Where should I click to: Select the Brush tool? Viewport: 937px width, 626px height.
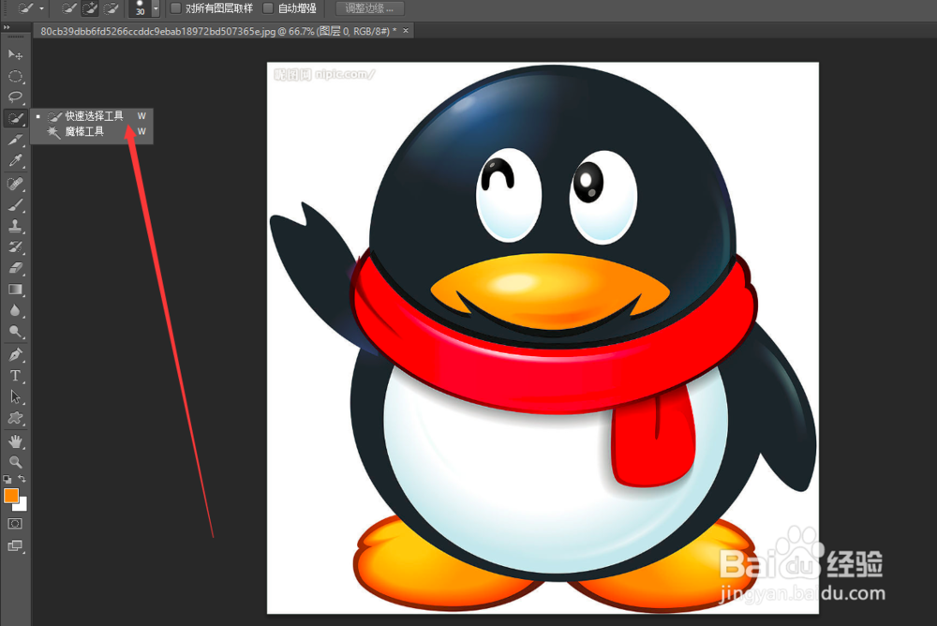coord(15,205)
